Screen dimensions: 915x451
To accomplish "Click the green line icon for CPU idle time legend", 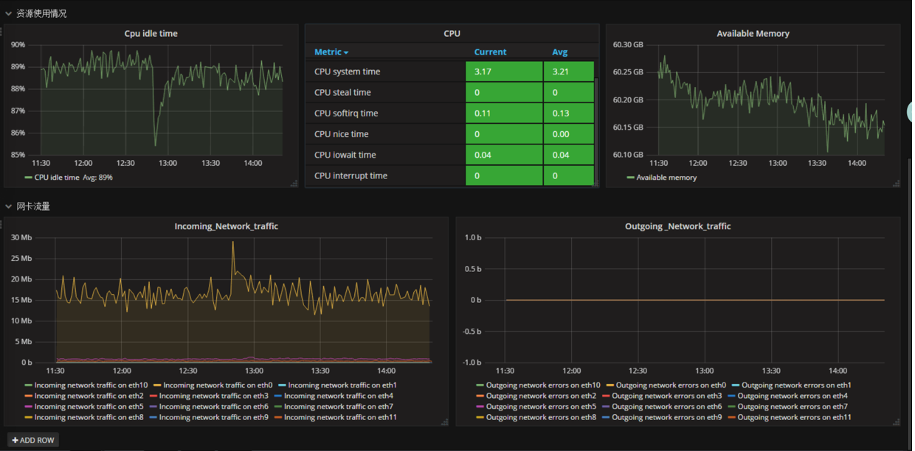I will pos(28,178).
